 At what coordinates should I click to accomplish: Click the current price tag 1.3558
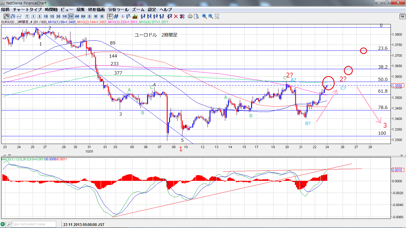397,85
